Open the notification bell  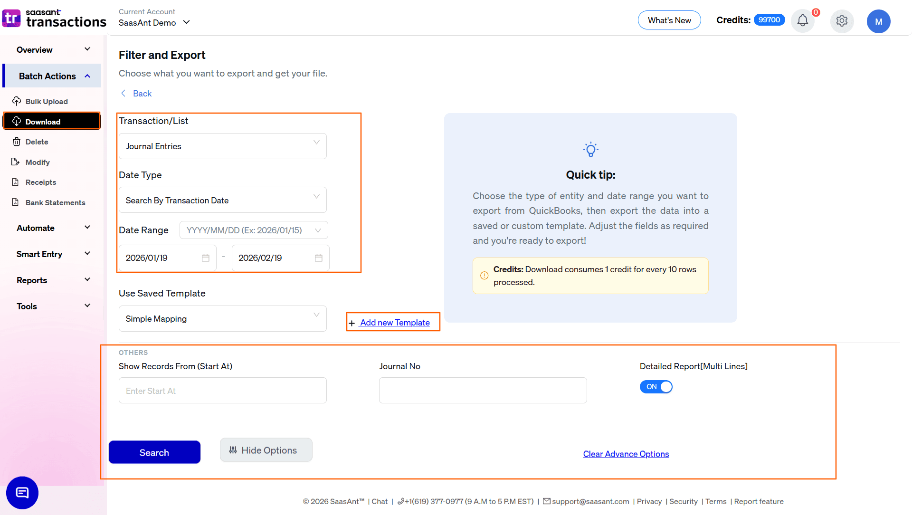click(x=802, y=21)
